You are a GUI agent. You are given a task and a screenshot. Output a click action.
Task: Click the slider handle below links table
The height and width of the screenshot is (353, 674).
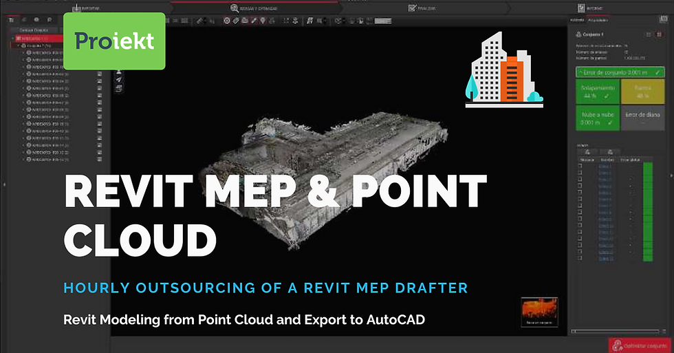[x=574, y=331]
